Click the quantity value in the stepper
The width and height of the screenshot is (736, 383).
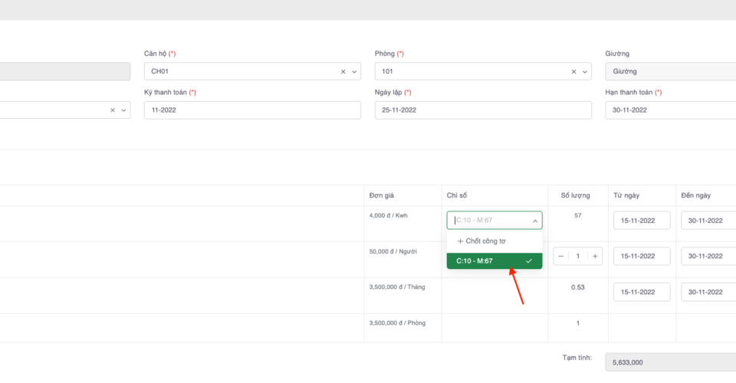pyautogui.click(x=578, y=256)
